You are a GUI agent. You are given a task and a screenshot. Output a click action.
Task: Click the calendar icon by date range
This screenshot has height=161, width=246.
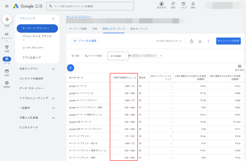click(130, 56)
